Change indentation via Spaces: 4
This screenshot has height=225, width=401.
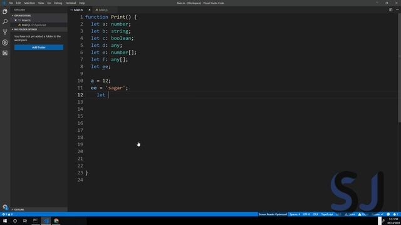(294, 214)
